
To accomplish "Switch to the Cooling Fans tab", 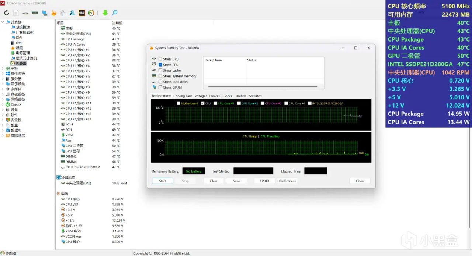I will coord(183,96).
